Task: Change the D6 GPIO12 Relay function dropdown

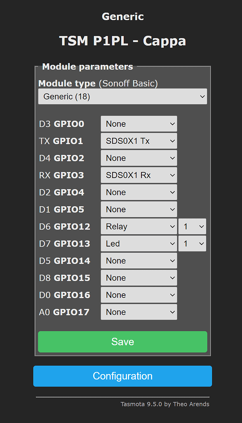Action: click(139, 227)
